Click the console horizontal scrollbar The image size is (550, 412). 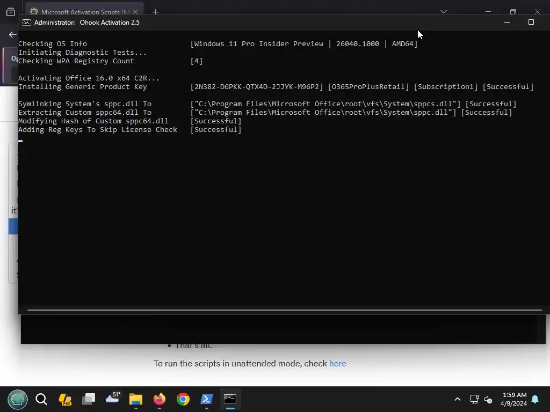point(285,310)
